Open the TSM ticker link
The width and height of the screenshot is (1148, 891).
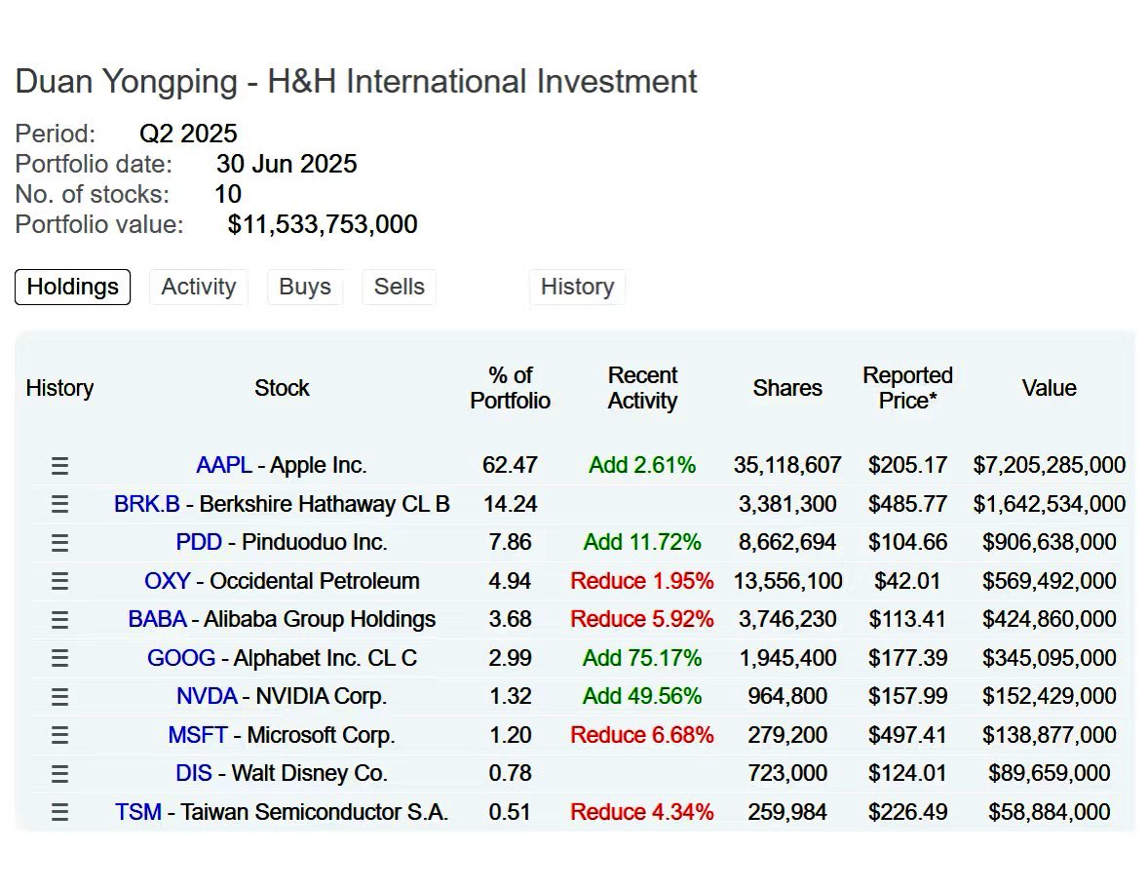point(137,811)
